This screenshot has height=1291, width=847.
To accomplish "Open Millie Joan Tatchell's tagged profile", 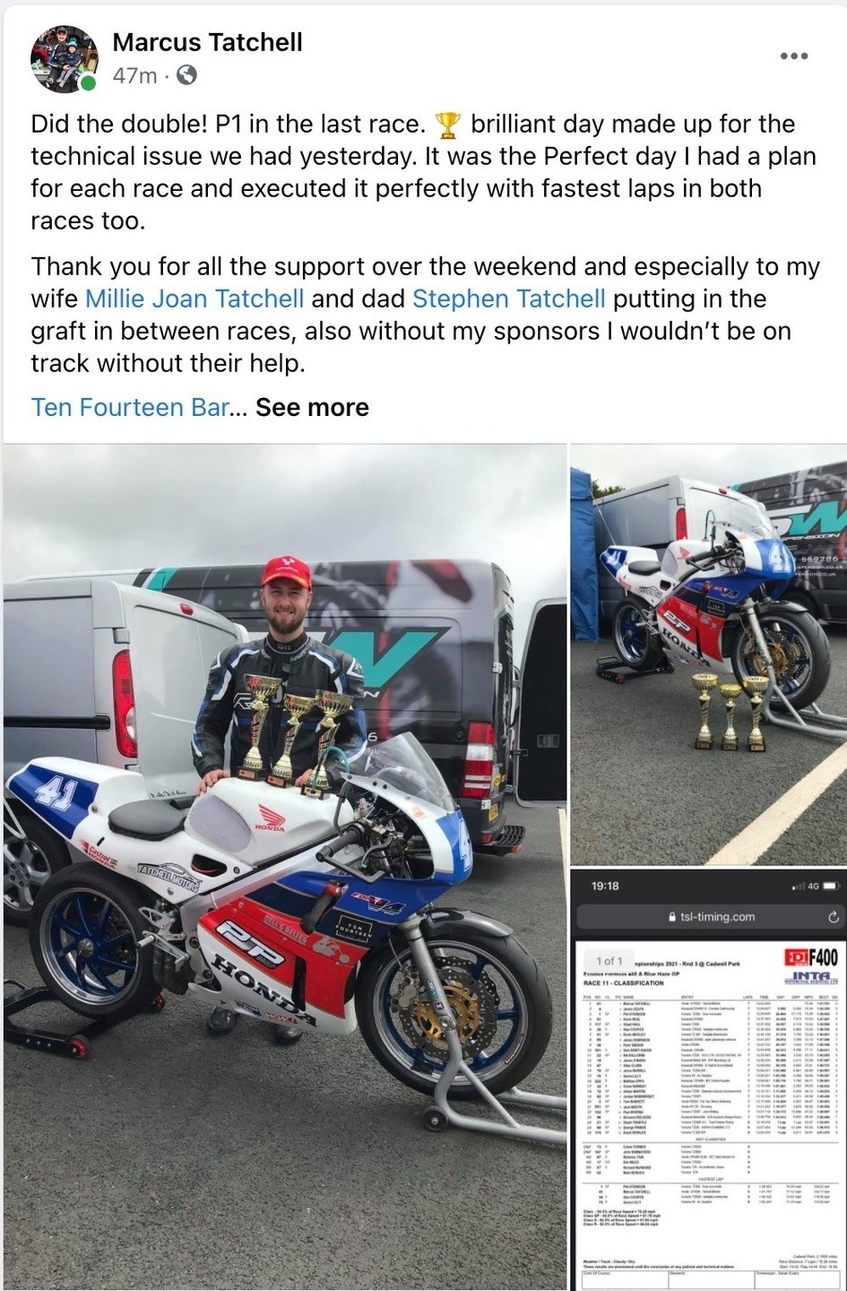I will coord(194,299).
